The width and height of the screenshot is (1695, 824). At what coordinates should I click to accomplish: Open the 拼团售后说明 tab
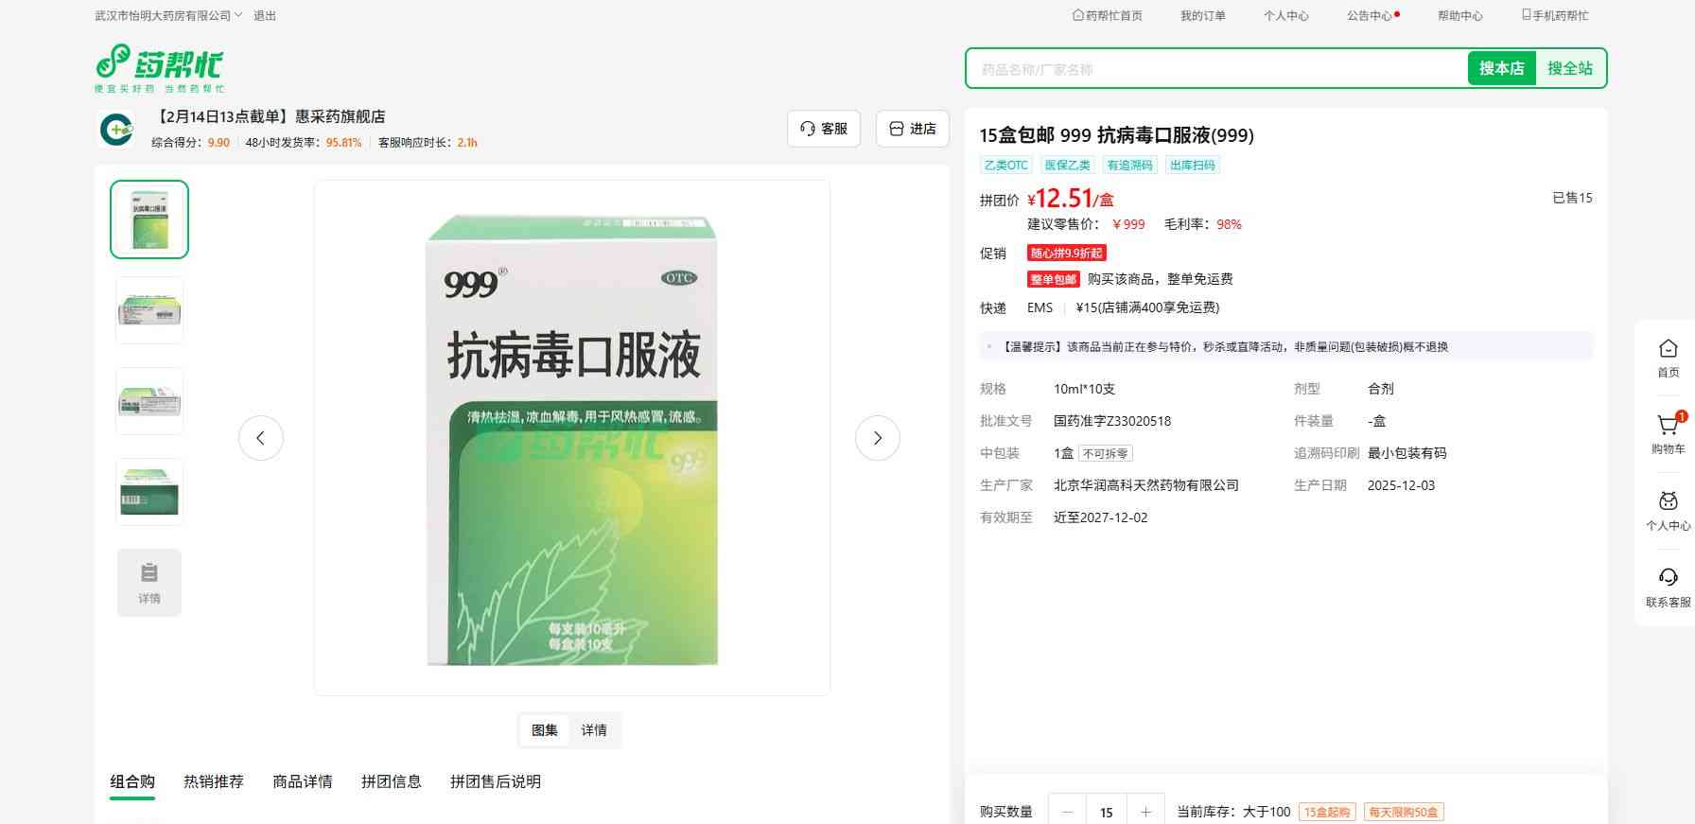click(496, 781)
